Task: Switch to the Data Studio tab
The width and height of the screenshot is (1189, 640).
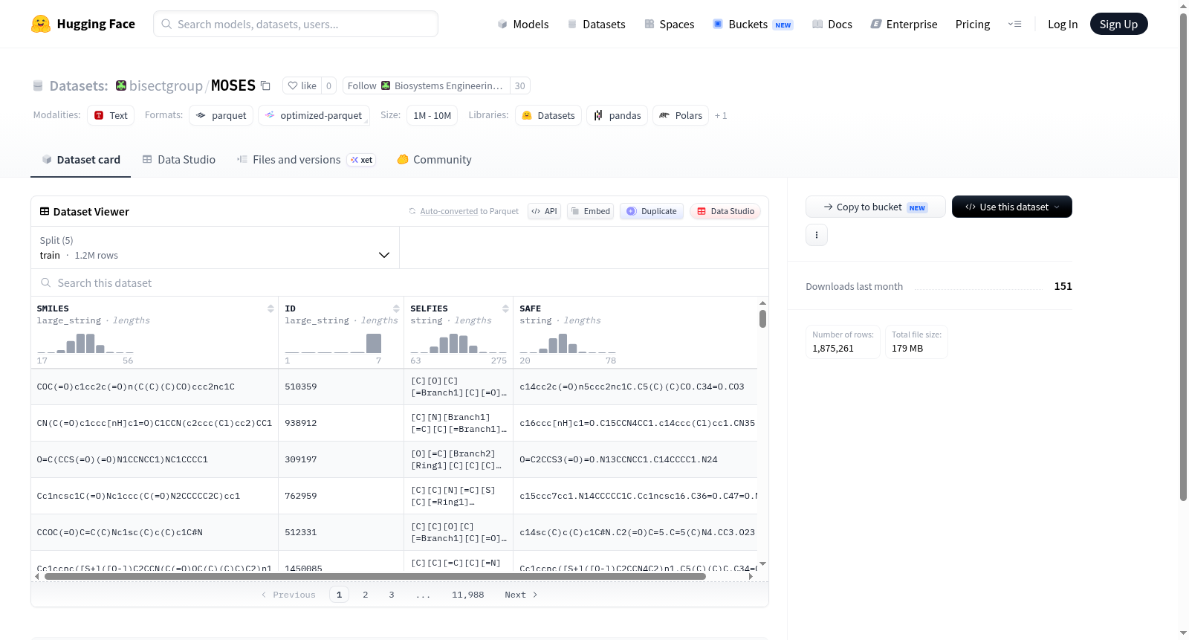Action: pos(179,160)
